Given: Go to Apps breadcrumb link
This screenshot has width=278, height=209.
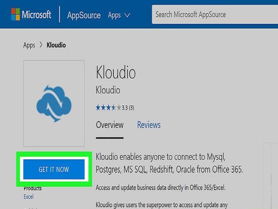Looking at the screenshot, I should (x=29, y=45).
